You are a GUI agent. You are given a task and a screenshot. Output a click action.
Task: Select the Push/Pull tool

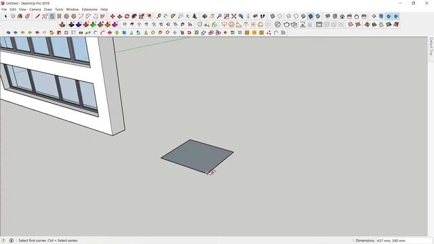click(119, 16)
